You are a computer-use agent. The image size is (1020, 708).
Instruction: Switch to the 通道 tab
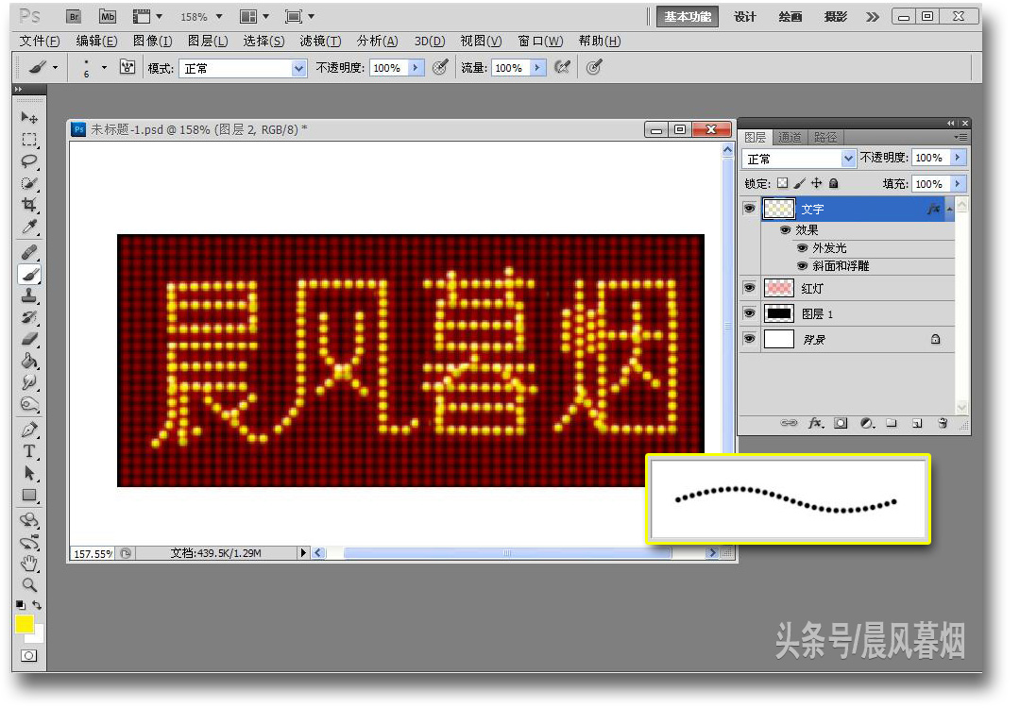point(790,136)
